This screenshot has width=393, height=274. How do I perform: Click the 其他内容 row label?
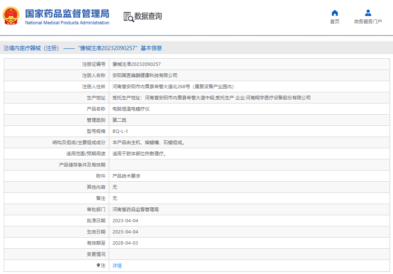[96, 187]
